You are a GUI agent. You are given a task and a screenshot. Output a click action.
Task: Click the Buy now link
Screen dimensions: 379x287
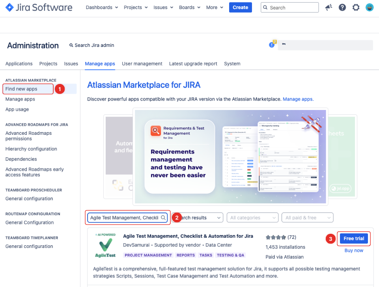click(x=353, y=250)
